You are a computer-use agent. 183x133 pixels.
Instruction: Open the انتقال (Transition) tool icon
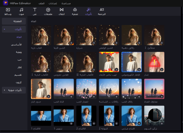61,10
